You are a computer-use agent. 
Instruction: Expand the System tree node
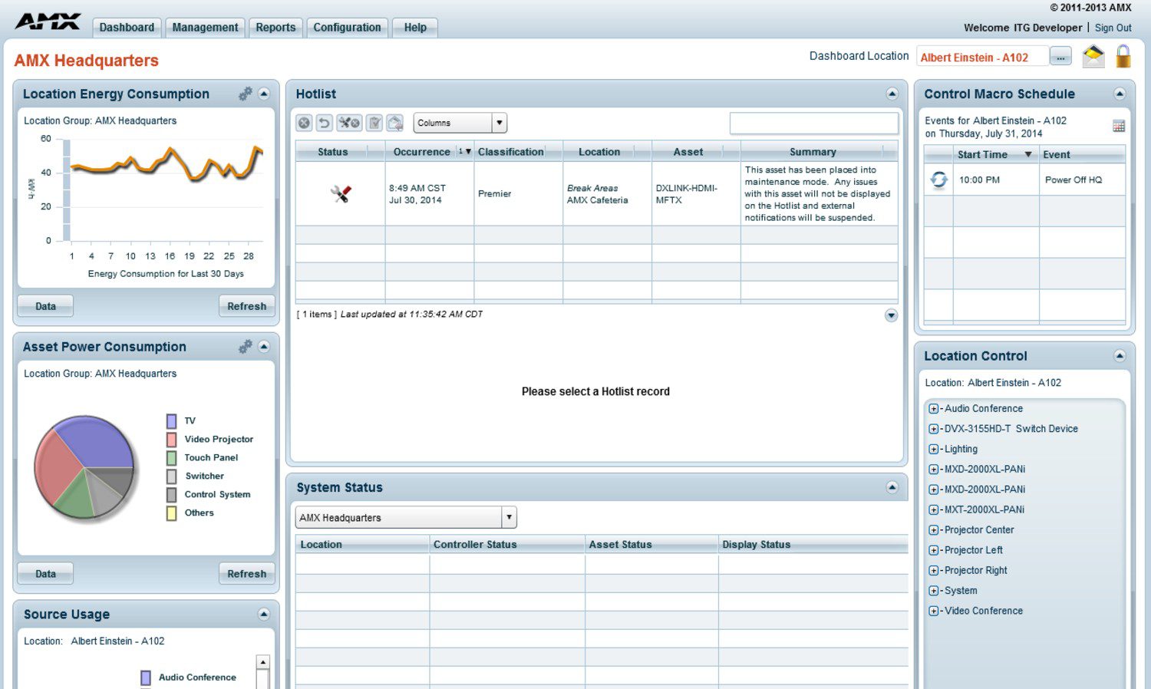tap(933, 591)
